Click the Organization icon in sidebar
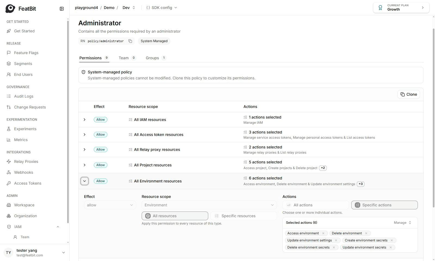Viewport: 435px width, 261px height. click(9, 216)
